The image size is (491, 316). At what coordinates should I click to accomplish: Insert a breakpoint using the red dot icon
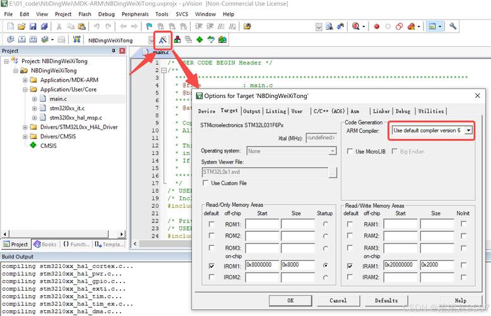click(x=377, y=27)
